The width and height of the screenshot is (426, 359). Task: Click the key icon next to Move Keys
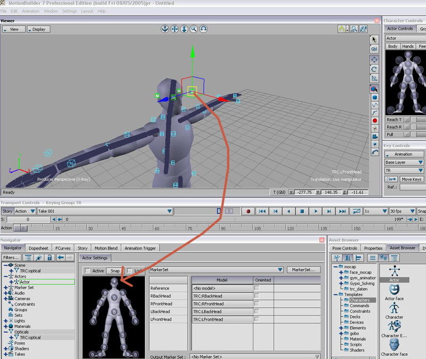[x=391, y=179]
